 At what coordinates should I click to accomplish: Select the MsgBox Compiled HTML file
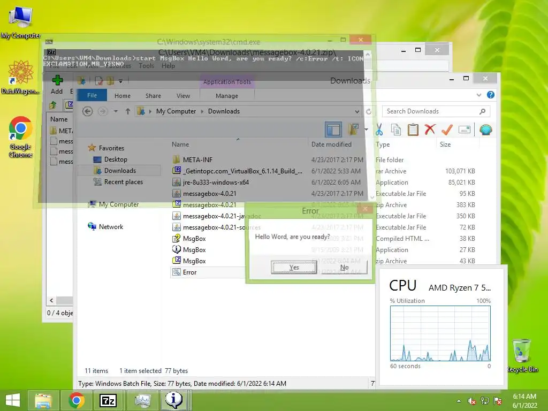tap(194, 239)
